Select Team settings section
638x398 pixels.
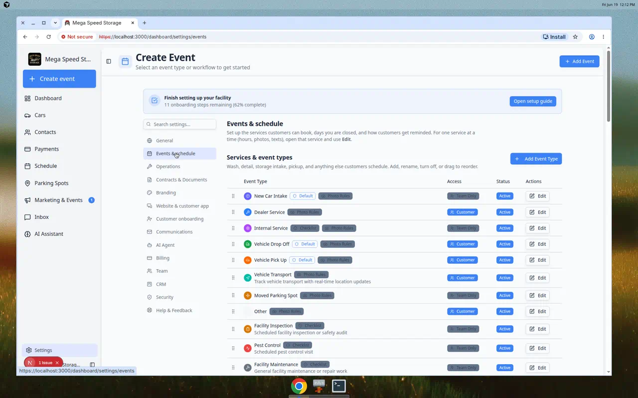pos(179,271)
